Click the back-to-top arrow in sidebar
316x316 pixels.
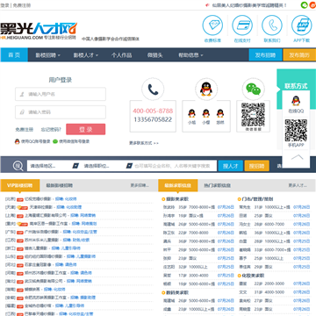(297, 158)
